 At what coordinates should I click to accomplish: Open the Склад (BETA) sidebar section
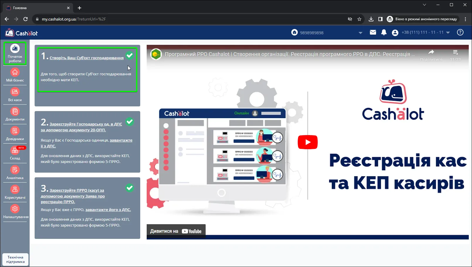tap(15, 153)
